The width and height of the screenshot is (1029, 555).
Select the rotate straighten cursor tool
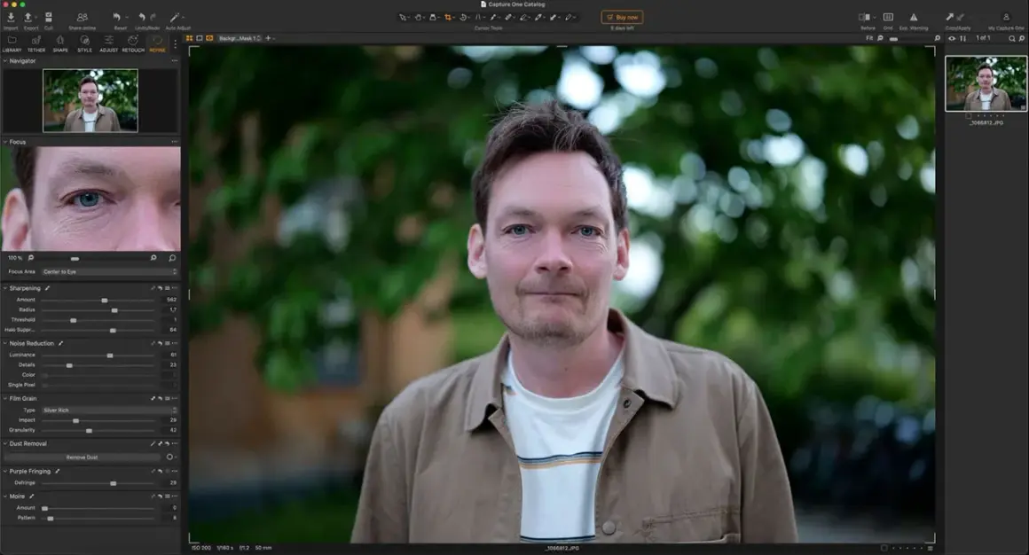tap(463, 18)
